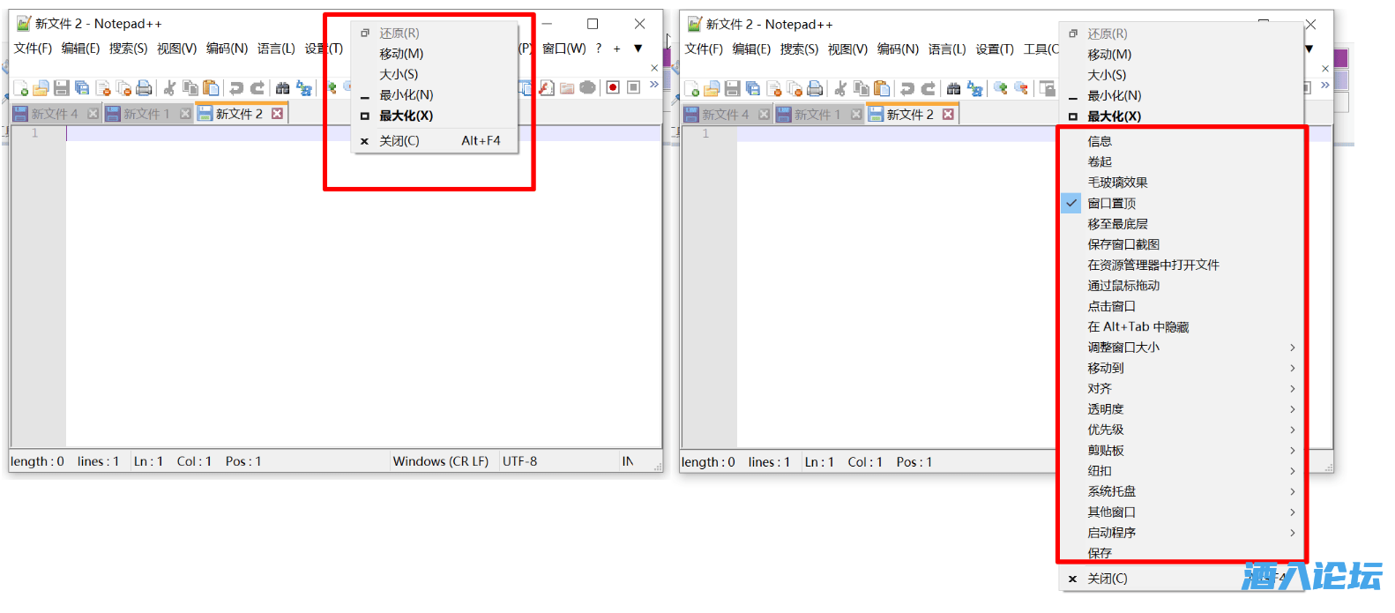
Task: Click Save icon in right window toolbar
Action: pos(733,89)
